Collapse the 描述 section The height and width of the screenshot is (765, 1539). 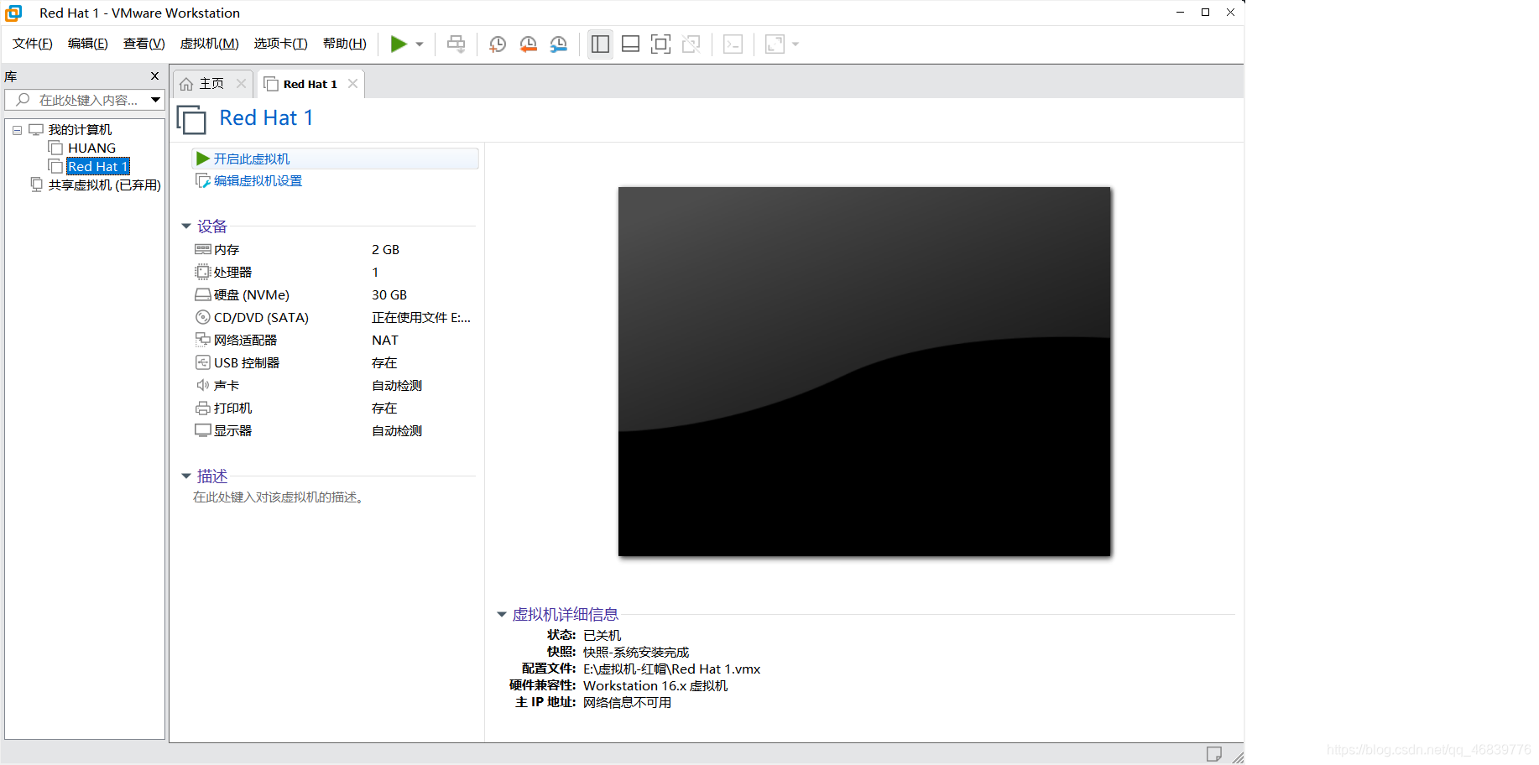pos(186,476)
